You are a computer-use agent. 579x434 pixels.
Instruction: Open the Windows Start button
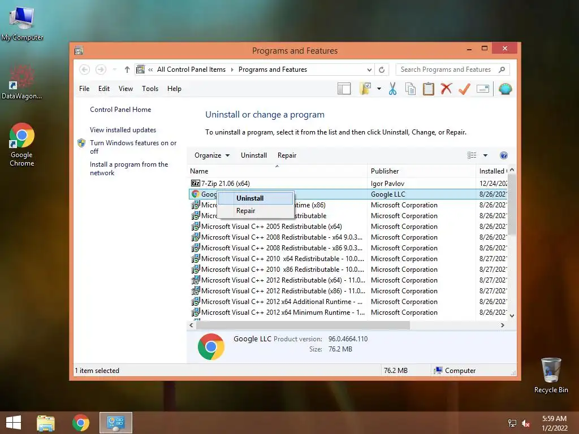pyautogui.click(x=14, y=423)
